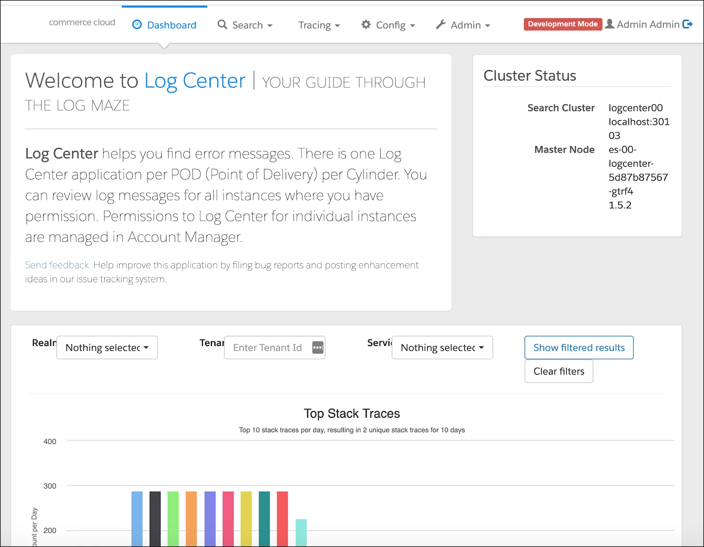Screen dimensions: 704x547
Task: Click the Admin wrench icon
Action: [x=441, y=25]
